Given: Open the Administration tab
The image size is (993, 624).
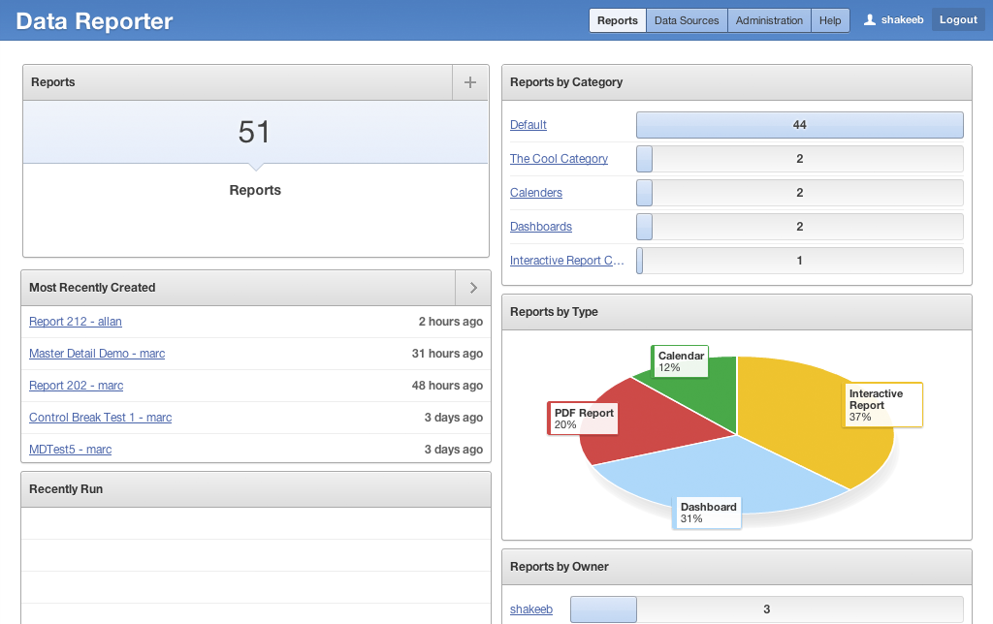Looking at the screenshot, I should (769, 20).
